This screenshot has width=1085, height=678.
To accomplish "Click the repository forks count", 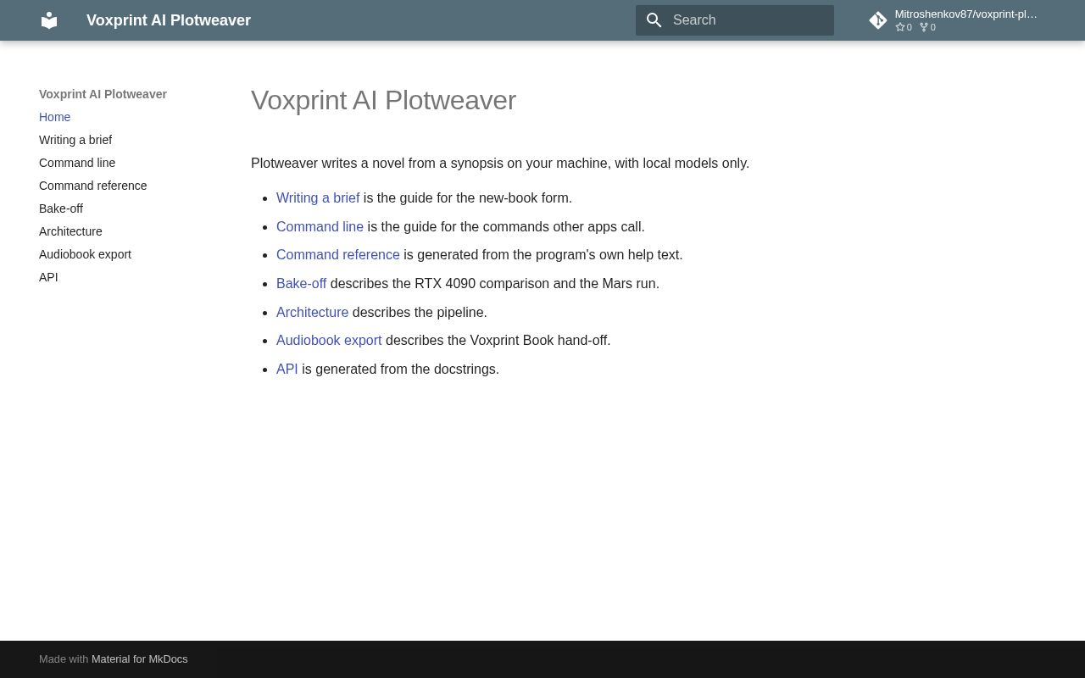I will point(927,27).
